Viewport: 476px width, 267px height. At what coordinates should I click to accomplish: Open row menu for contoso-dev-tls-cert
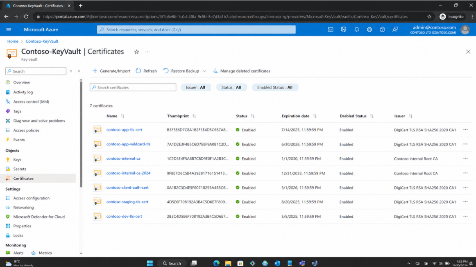coord(465,216)
